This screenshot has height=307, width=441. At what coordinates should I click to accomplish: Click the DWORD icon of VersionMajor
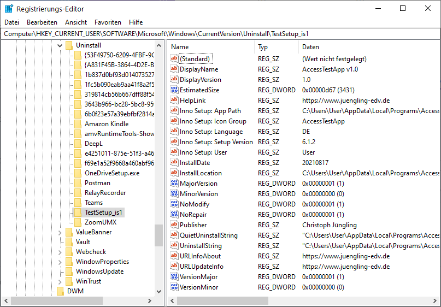coord(174,276)
